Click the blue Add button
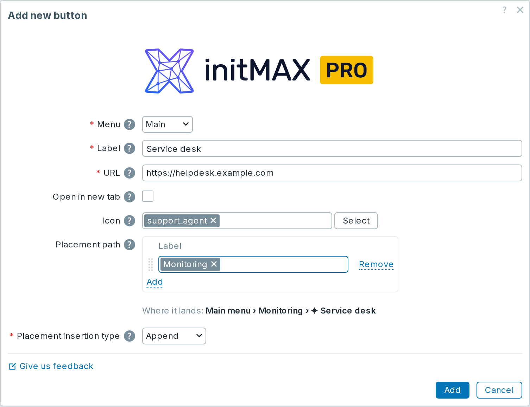The image size is (530, 407). click(x=453, y=390)
